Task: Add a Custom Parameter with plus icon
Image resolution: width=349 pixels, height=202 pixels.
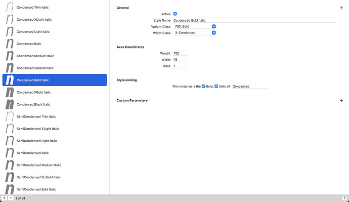Action: tap(341, 100)
